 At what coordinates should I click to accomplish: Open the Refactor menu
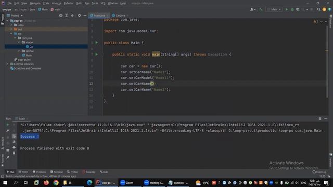pos(69,3)
